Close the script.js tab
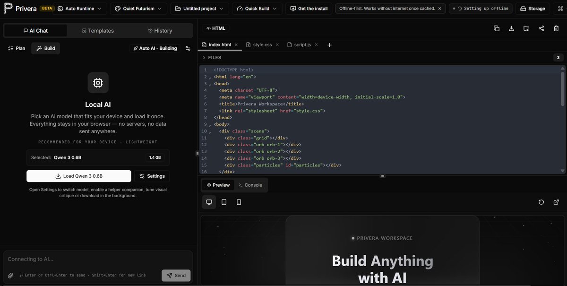The height and width of the screenshot is (286, 567). click(x=316, y=45)
